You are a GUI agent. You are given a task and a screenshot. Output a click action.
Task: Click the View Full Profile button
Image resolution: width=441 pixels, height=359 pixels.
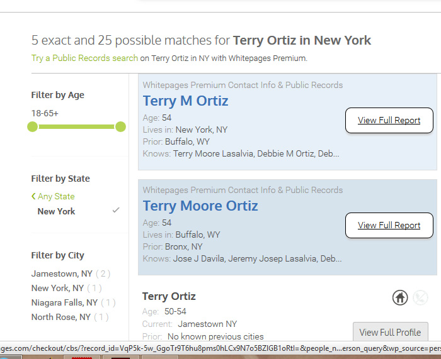(x=391, y=333)
